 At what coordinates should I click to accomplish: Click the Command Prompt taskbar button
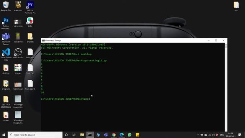[90, 135]
